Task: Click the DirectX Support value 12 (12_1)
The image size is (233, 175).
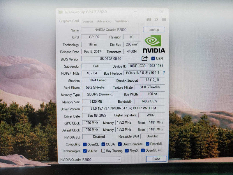Action: click(x=152, y=80)
